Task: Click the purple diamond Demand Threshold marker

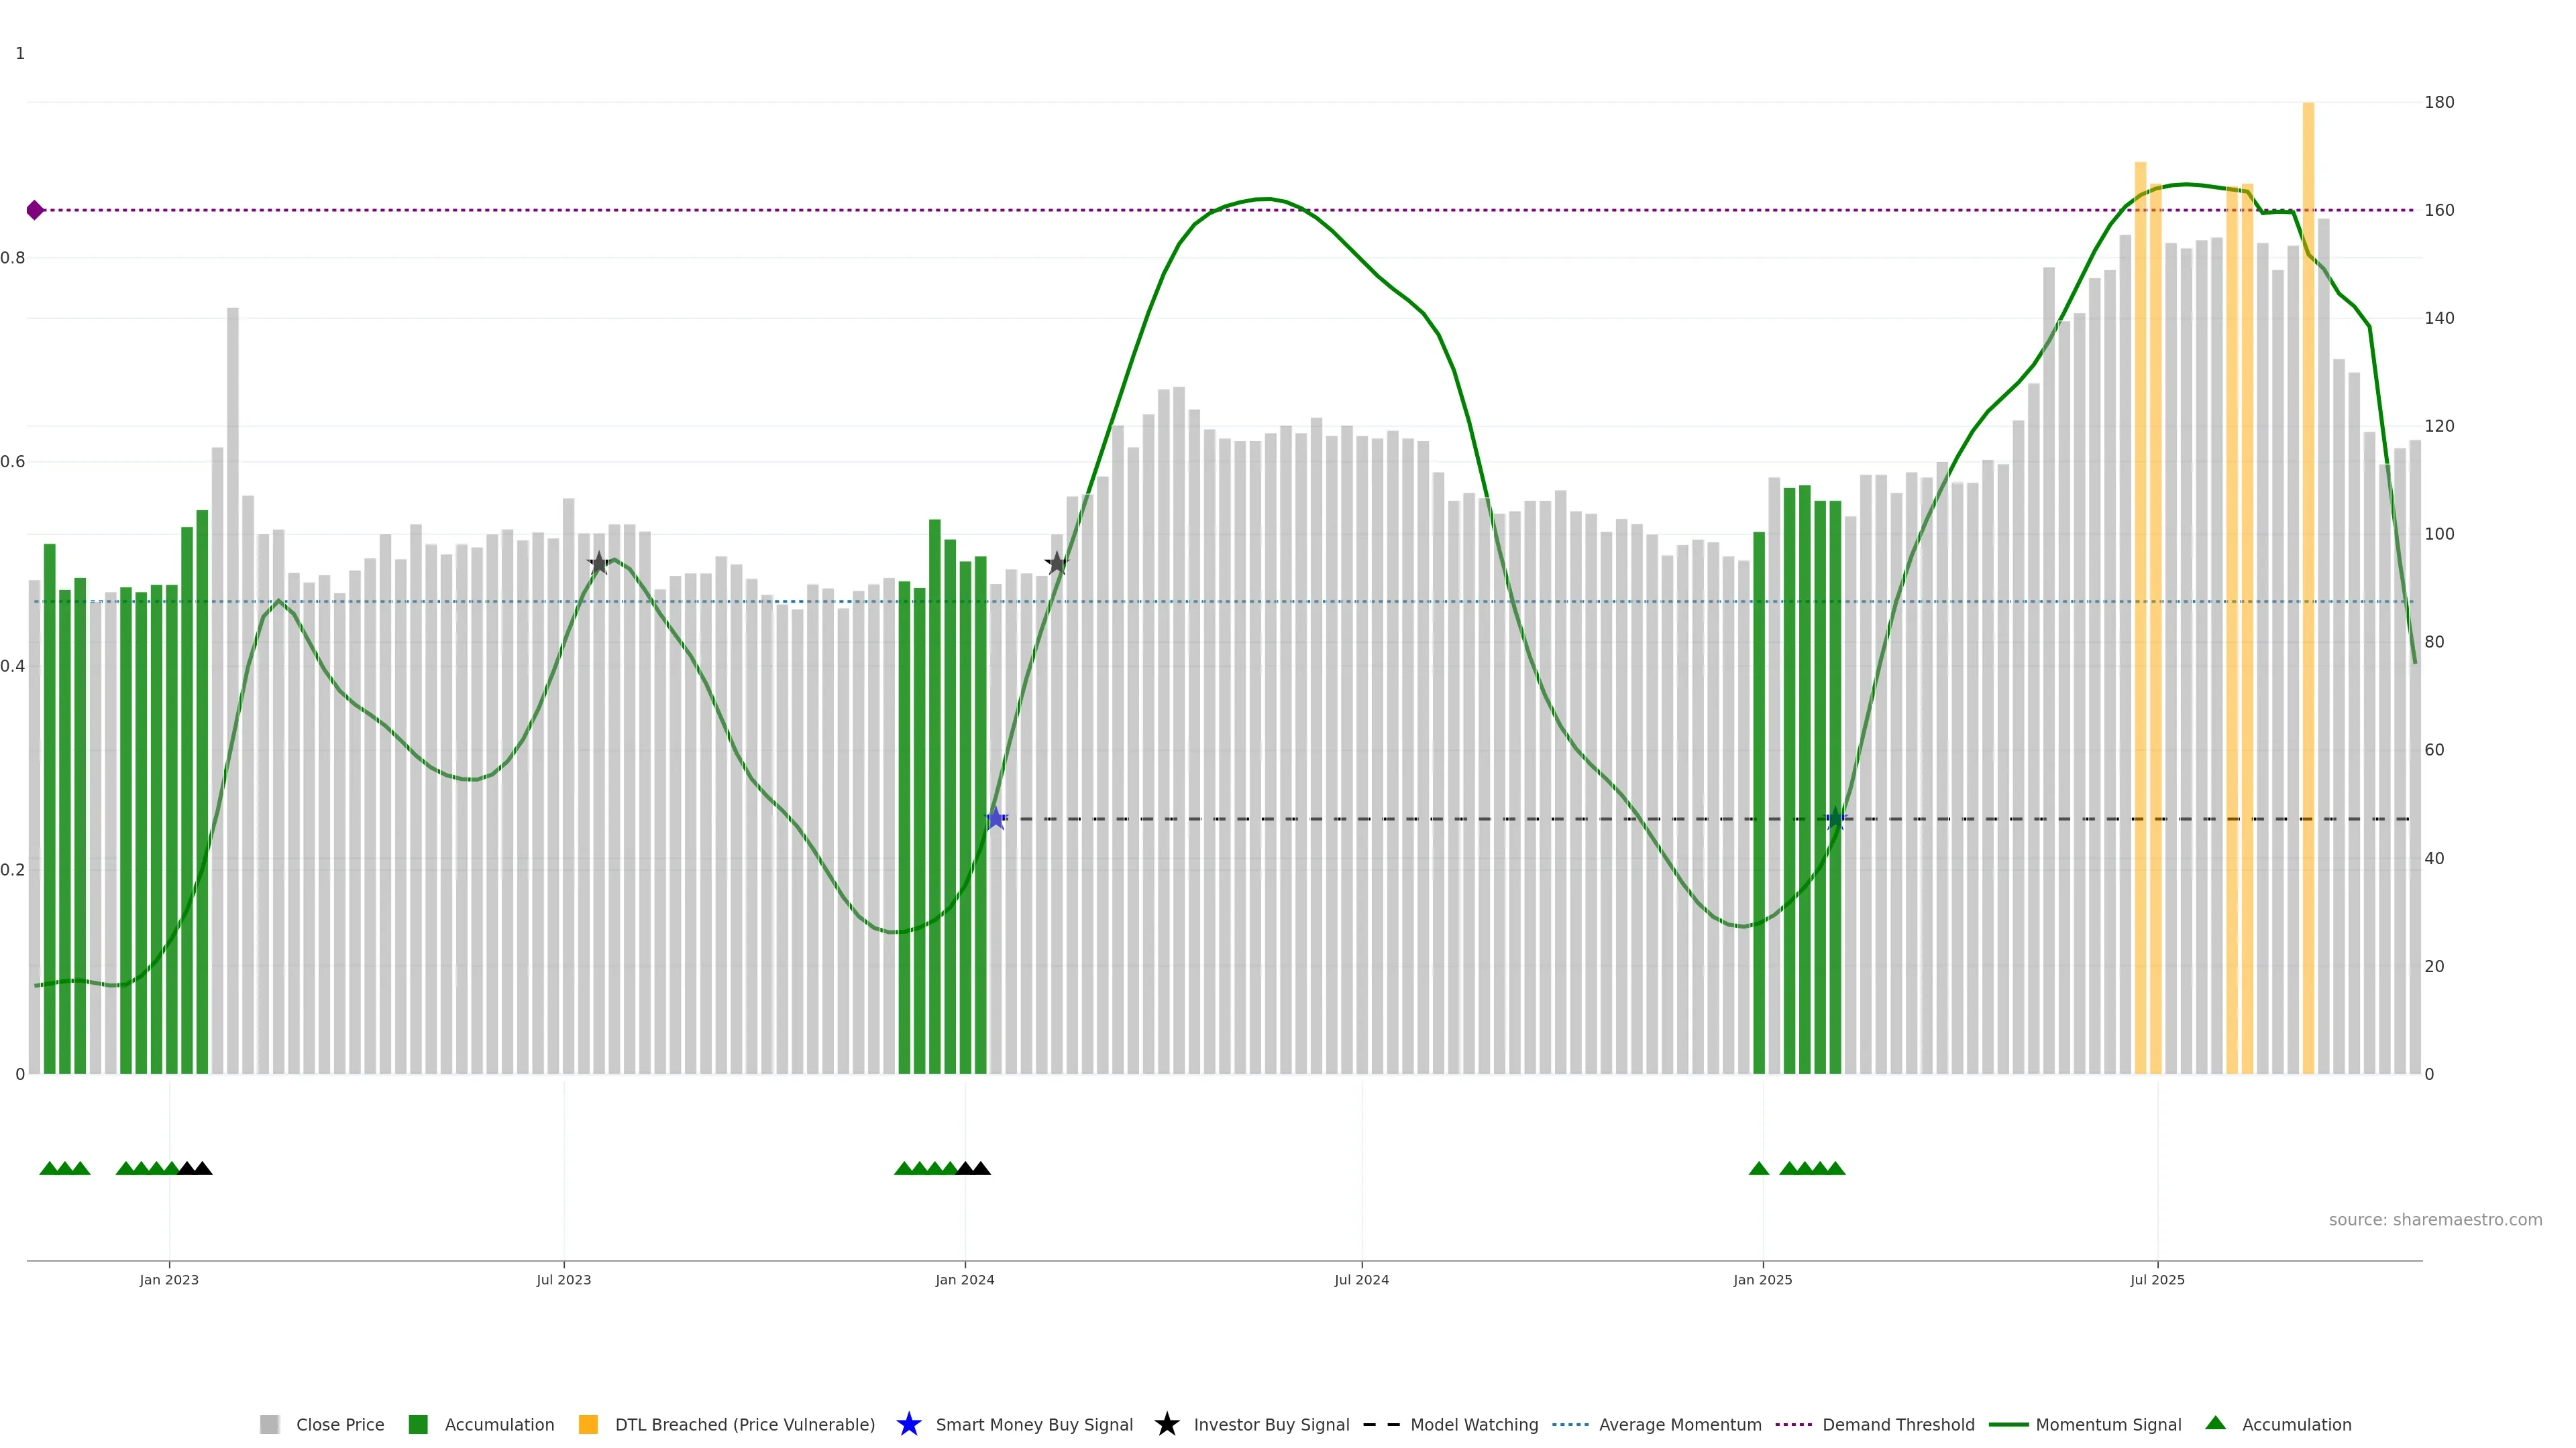Action: (35, 210)
